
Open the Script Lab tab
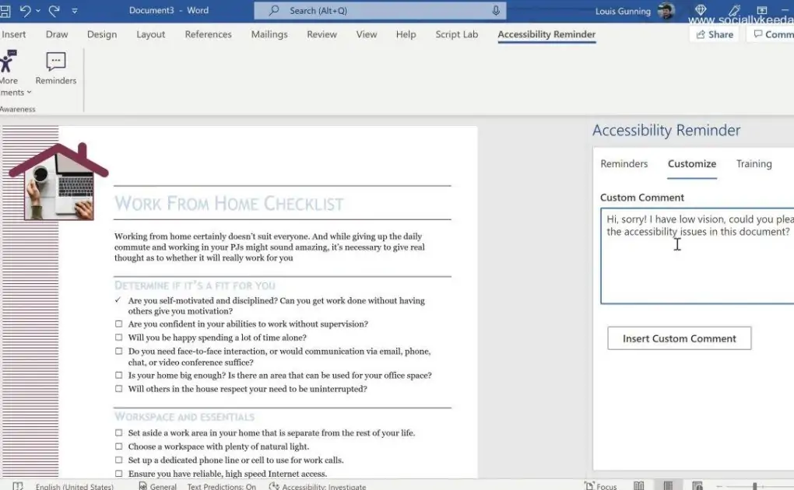(457, 34)
